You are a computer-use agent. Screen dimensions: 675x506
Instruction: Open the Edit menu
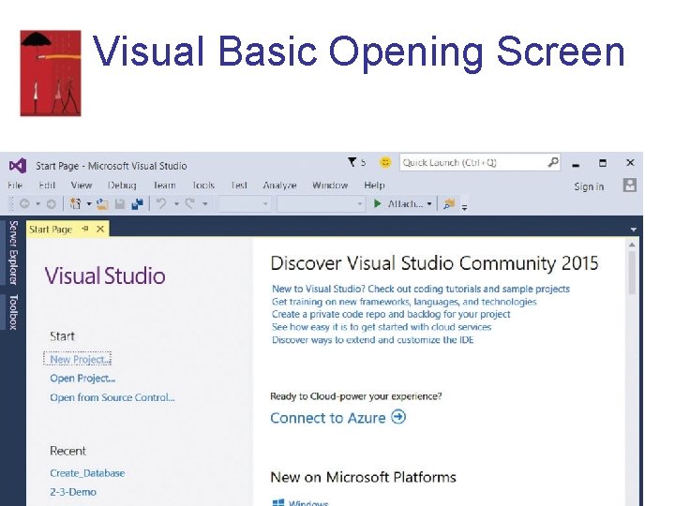click(47, 185)
